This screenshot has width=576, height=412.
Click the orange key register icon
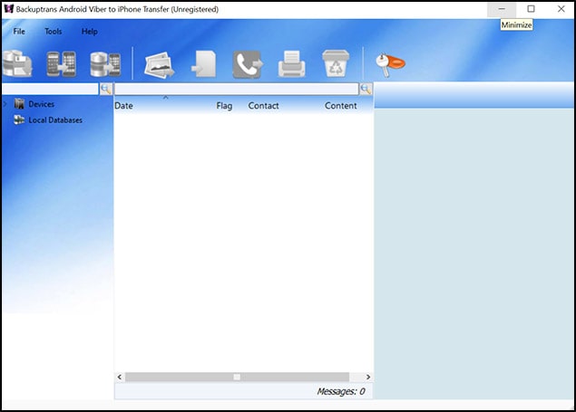click(390, 63)
